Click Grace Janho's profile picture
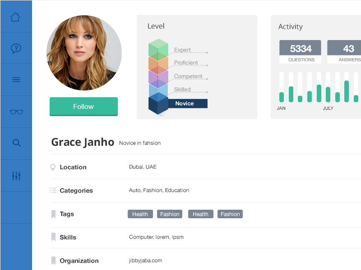 tap(83, 53)
